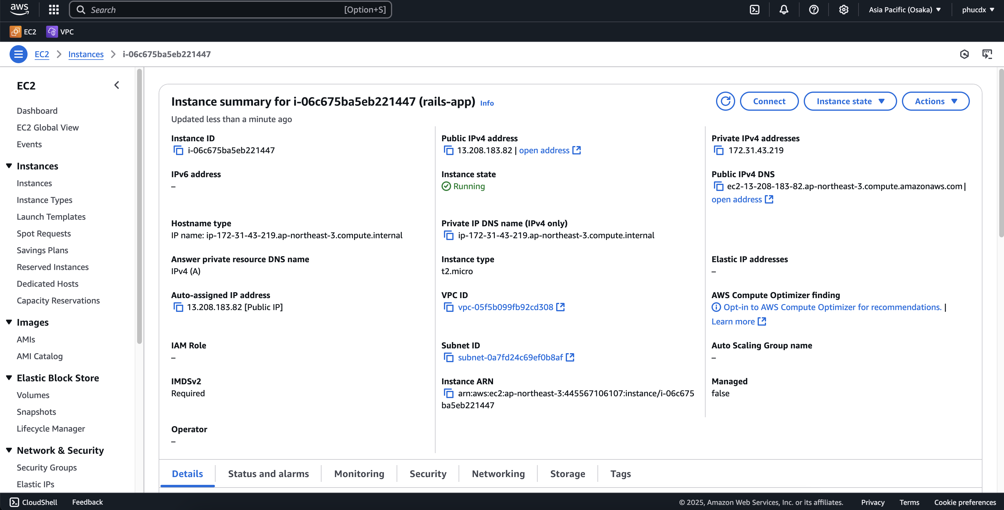The width and height of the screenshot is (1004, 510).
Task: Open the Actions dropdown
Action: [x=935, y=101]
